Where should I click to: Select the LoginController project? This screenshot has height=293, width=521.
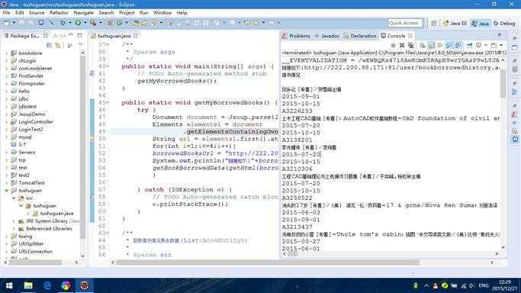click(36, 122)
